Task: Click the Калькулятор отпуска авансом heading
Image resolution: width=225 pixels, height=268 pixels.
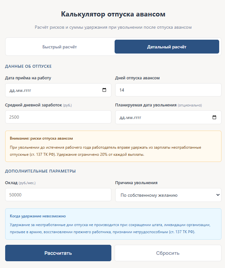Action: (x=113, y=14)
